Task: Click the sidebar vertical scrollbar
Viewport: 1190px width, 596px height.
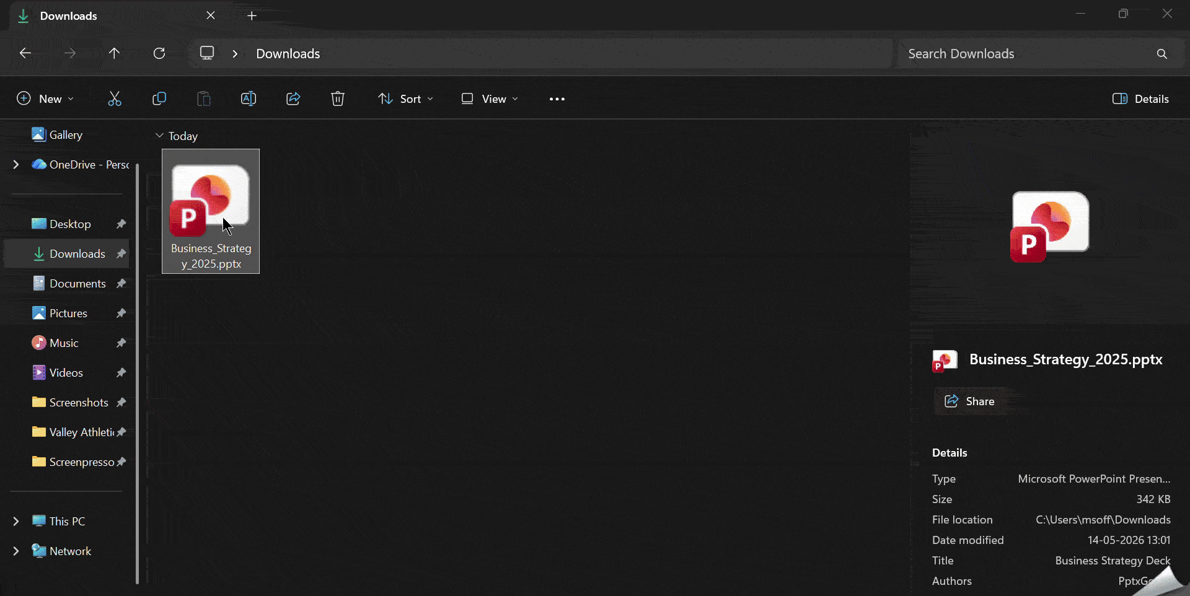Action: 137,374
